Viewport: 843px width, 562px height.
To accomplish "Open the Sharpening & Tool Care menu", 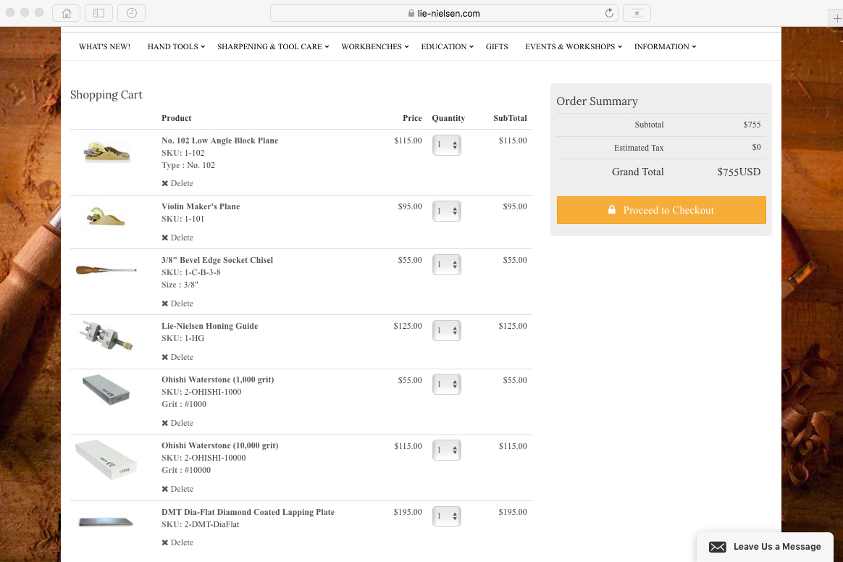I will (x=272, y=46).
